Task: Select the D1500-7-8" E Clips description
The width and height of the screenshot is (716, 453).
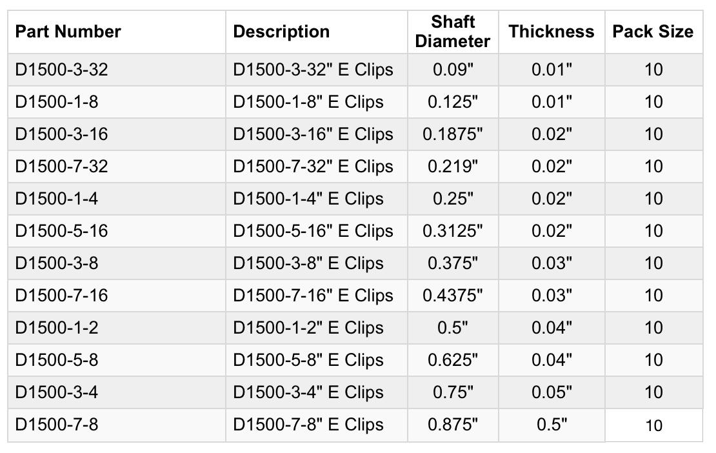Action: click(x=308, y=425)
